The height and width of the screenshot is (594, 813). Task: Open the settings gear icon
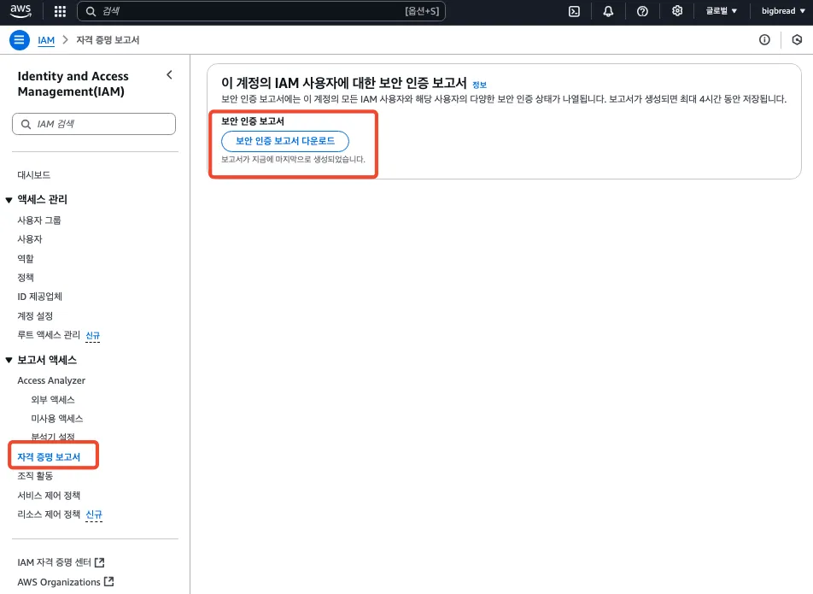pos(677,11)
